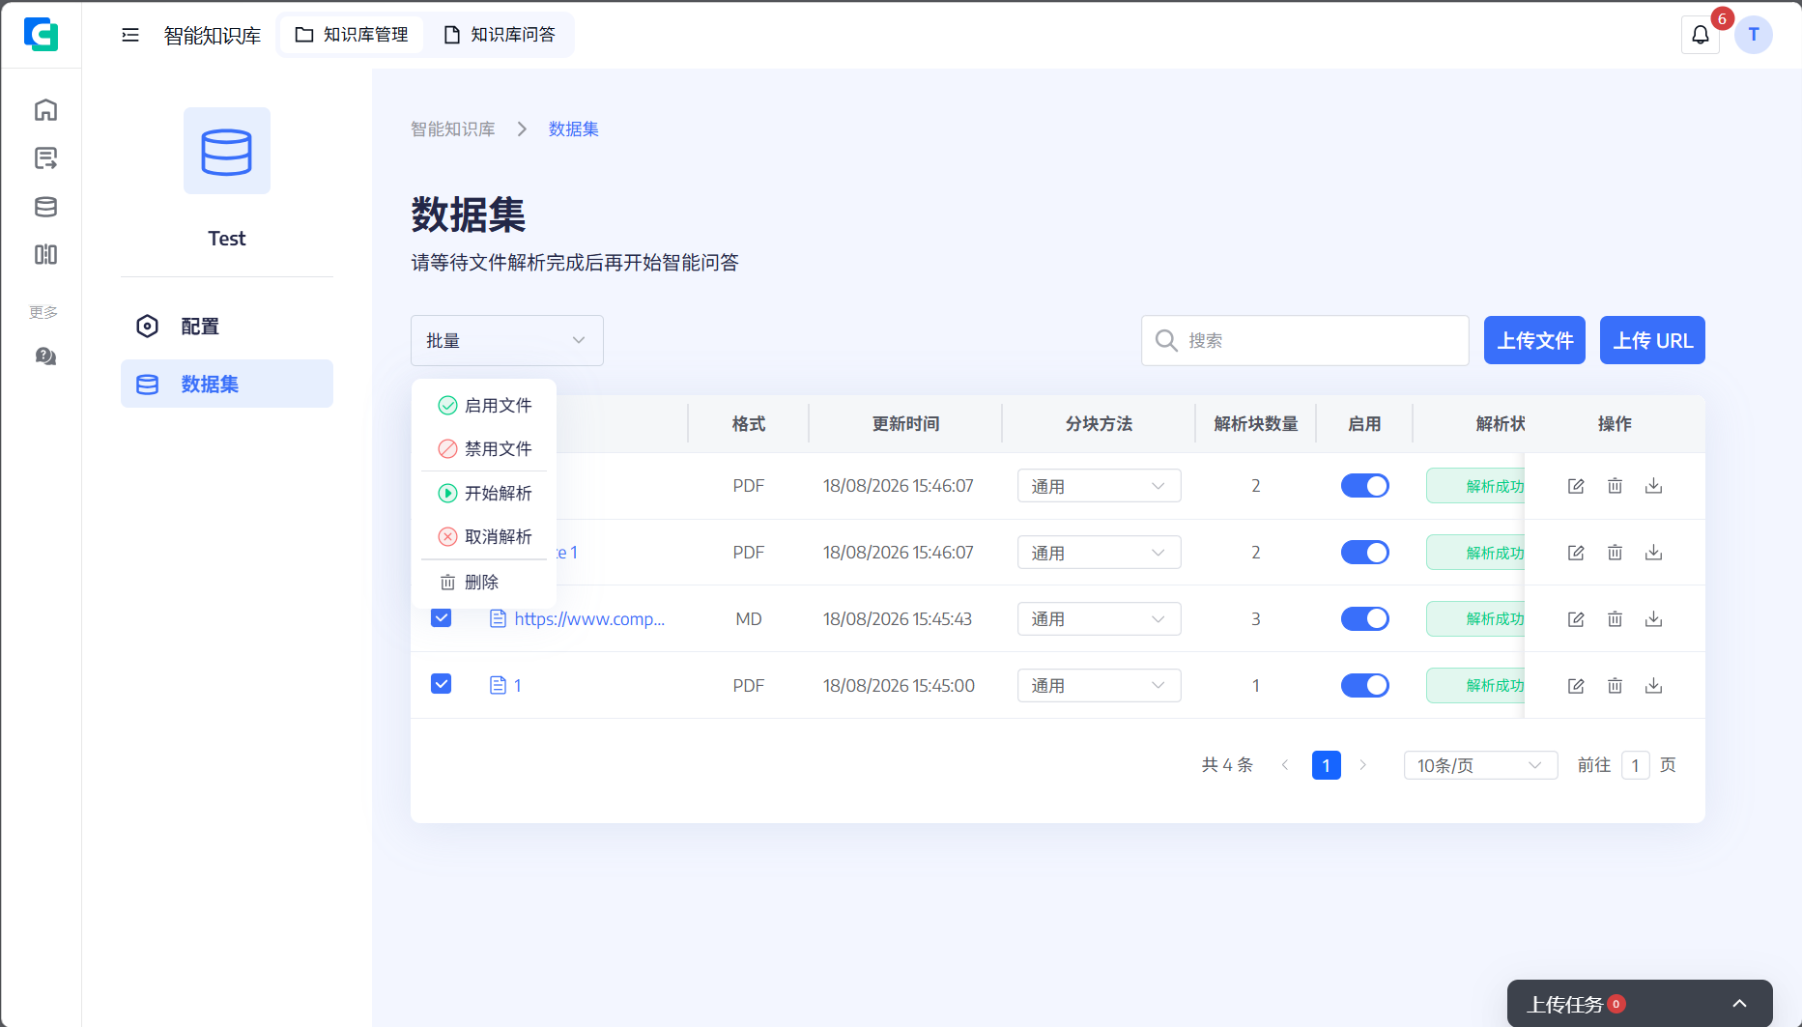
Task: Edit the first PDF row file
Action: pyautogui.click(x=1576, y=486)
